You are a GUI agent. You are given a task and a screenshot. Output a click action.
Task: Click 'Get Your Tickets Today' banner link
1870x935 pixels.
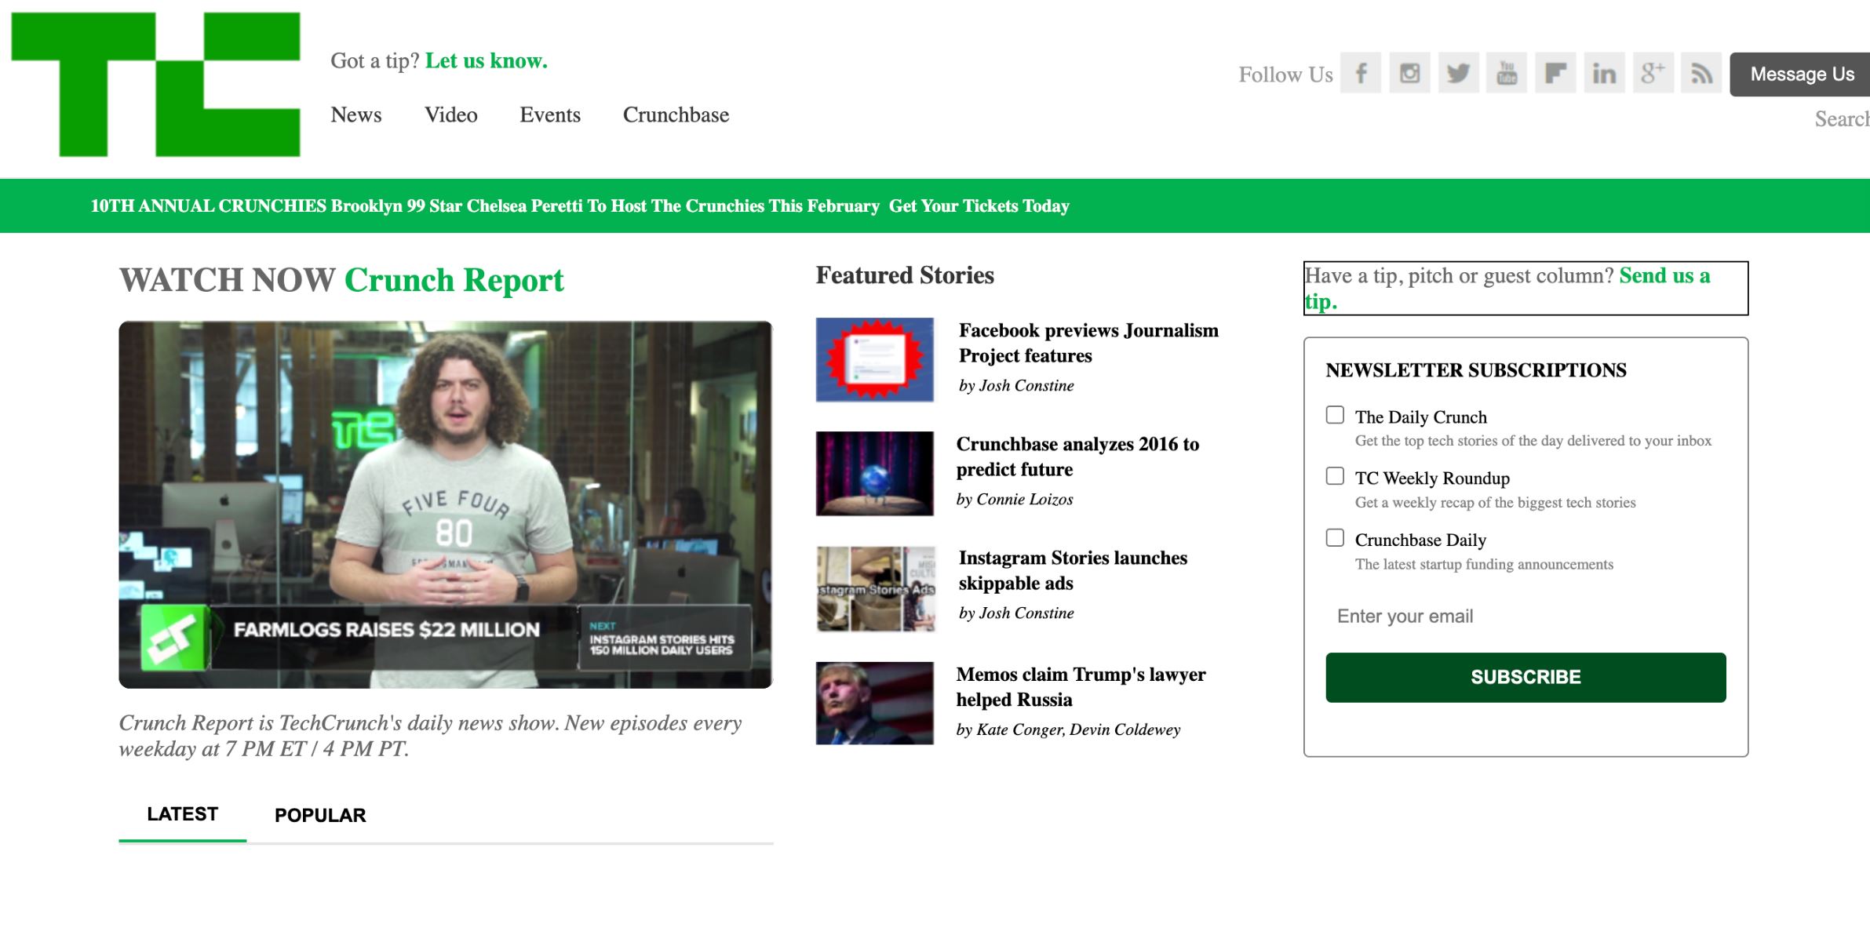coord(979,206)
